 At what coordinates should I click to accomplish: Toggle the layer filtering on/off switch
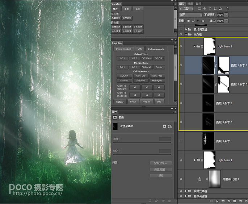coord(227,9)
